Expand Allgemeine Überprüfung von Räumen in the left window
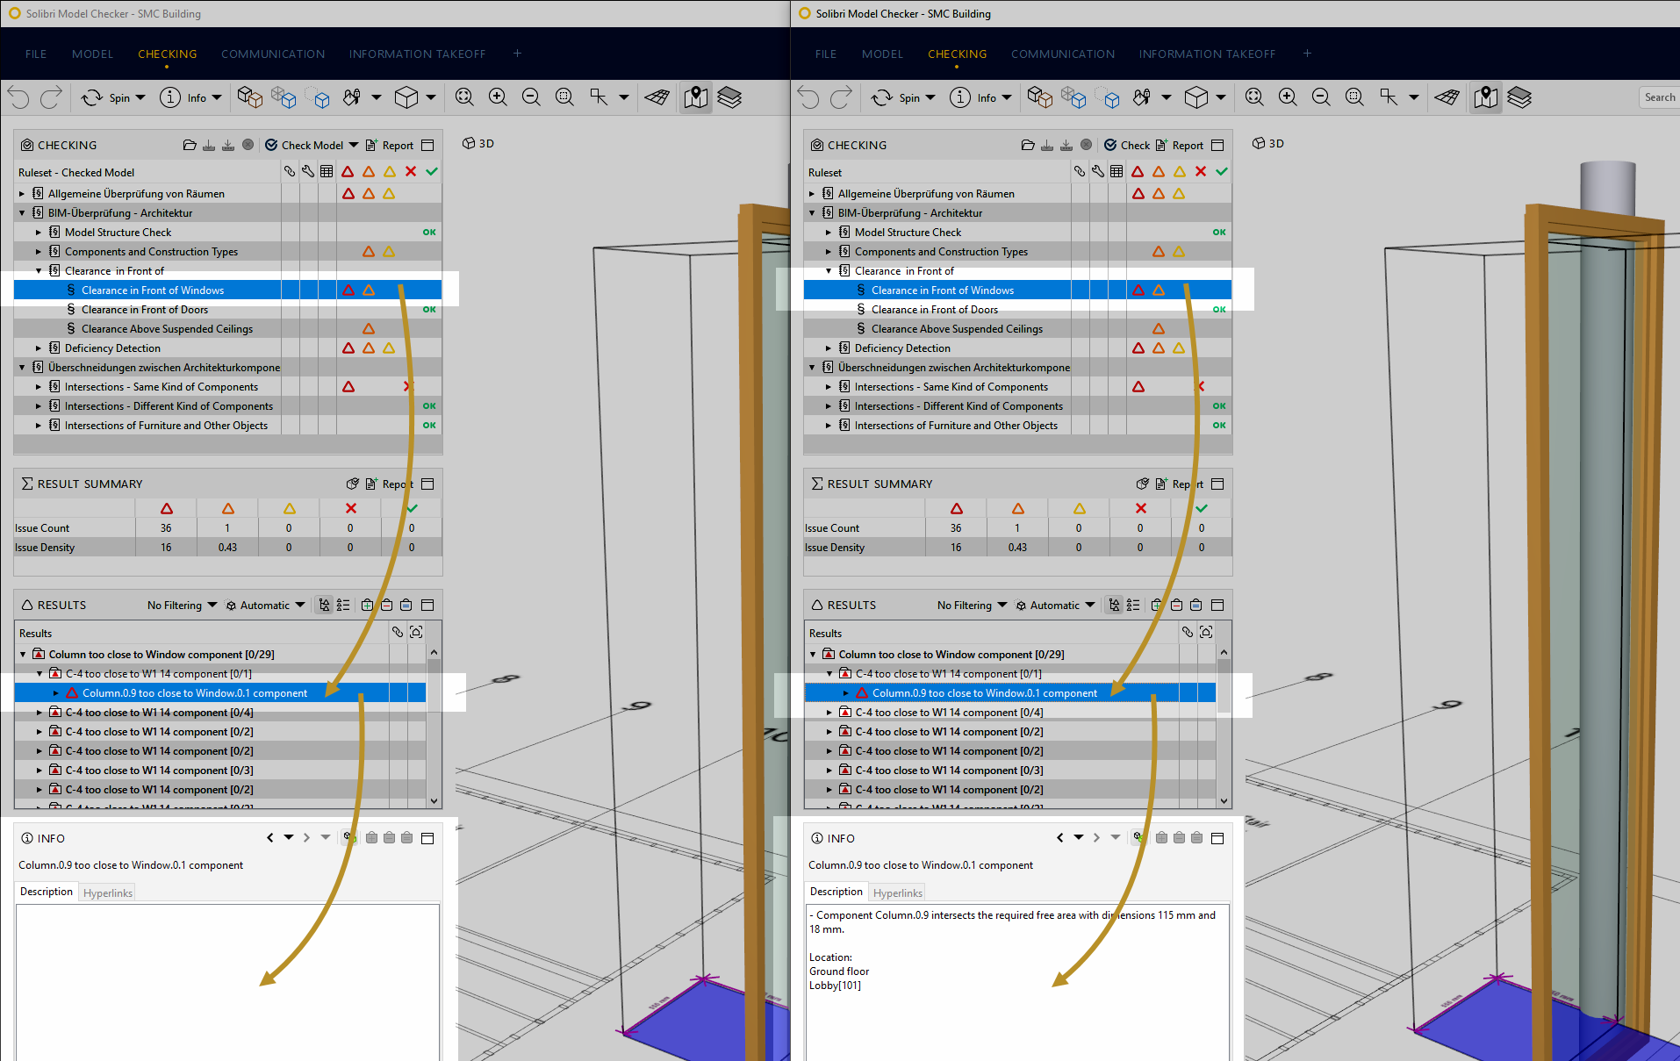Screen dimensions: 1680x1061 (22, 193)
